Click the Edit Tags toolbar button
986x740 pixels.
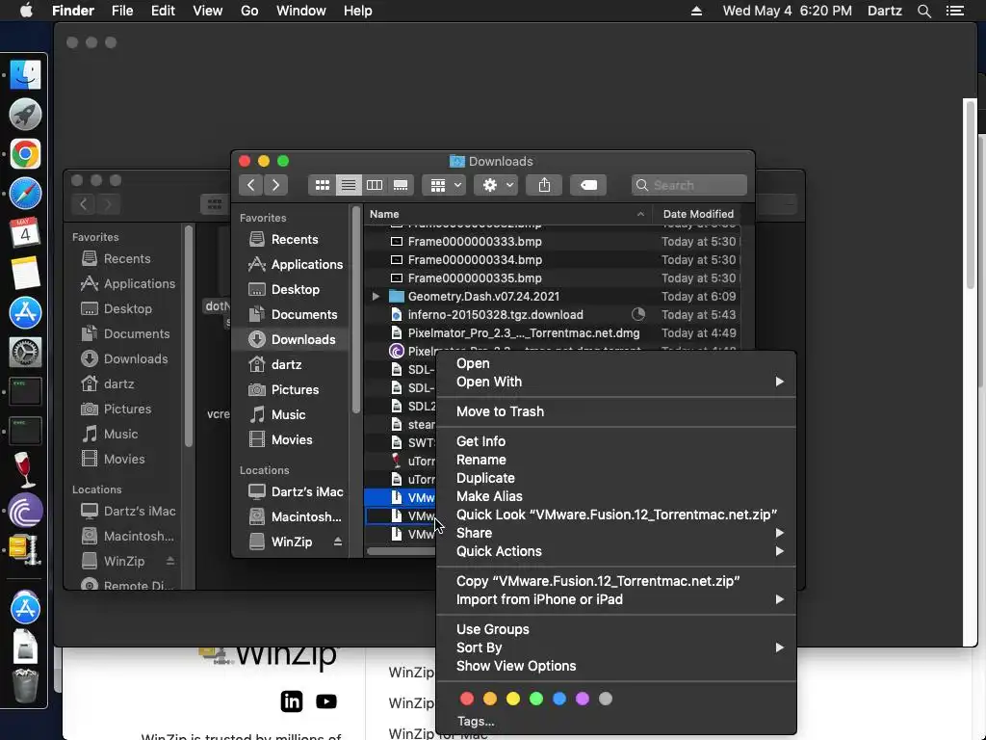[588, 185]
